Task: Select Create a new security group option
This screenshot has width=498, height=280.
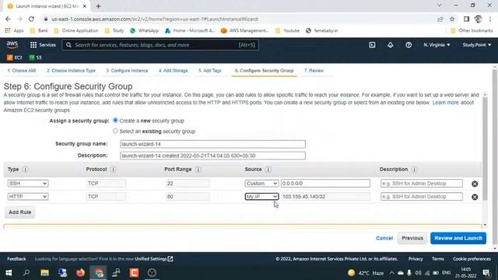Action: [x=115, y=121]
